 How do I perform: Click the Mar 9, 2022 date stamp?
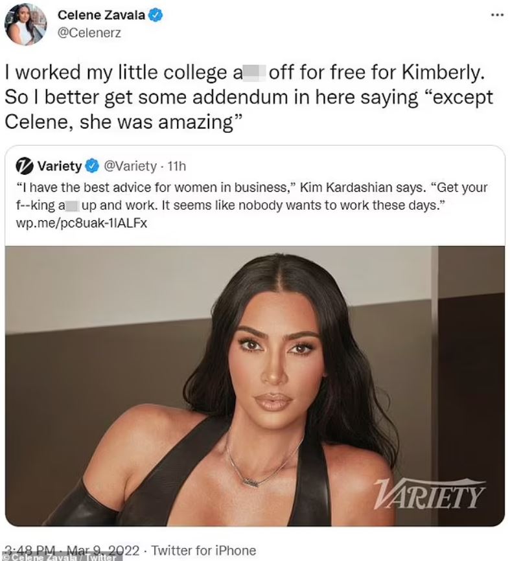click(103, 550)
